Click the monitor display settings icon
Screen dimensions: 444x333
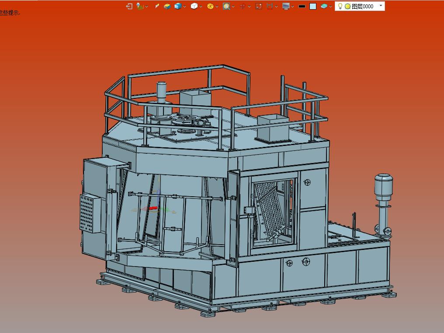[x=286, y=6]
